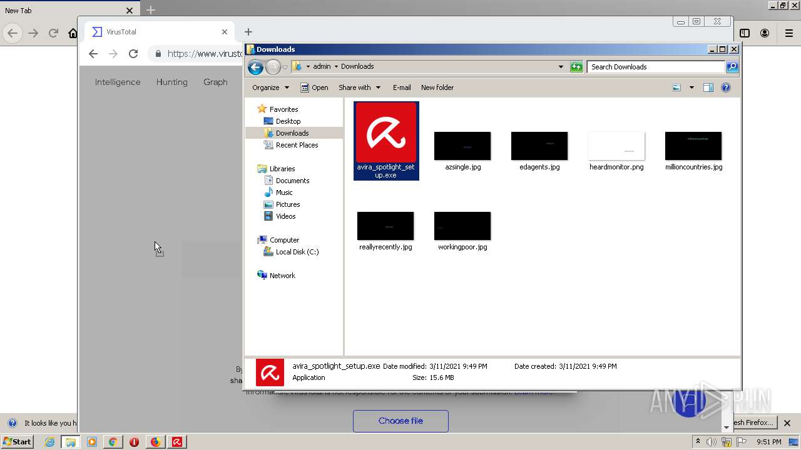Click the volume tray icon

[712, 442]
